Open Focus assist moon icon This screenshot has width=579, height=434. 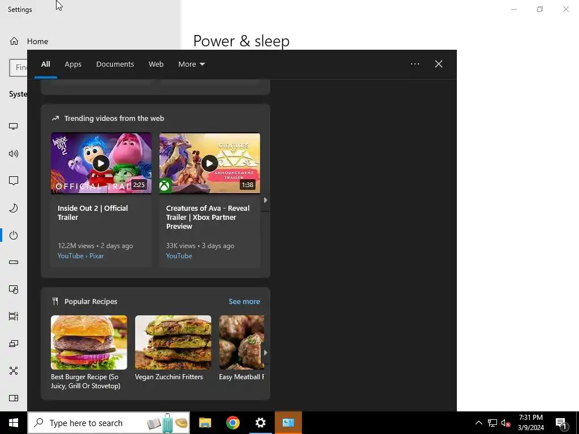click(14, 208)
